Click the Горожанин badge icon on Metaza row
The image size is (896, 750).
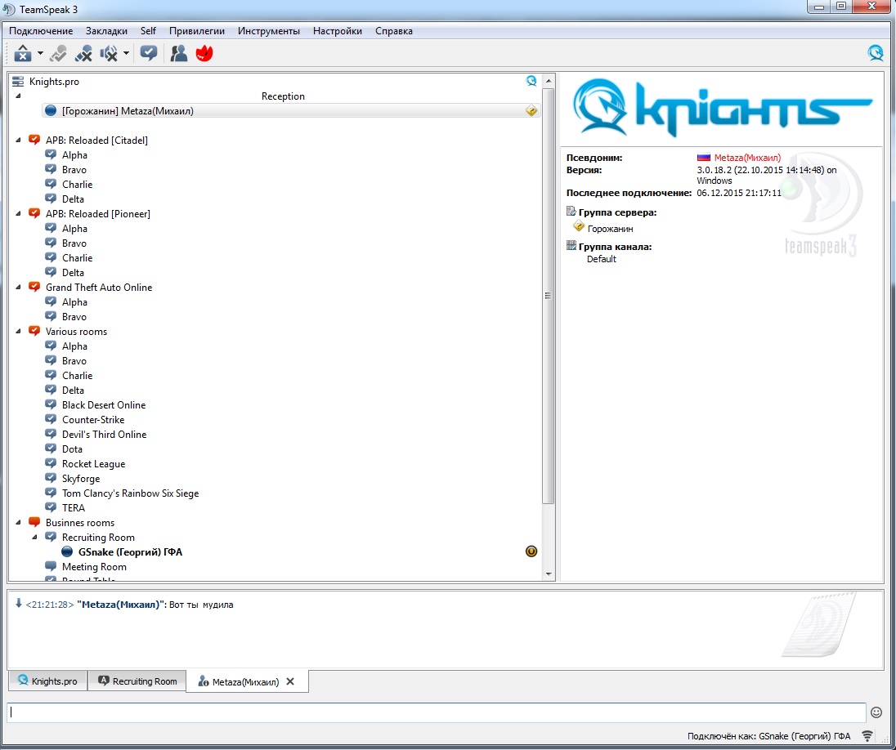click(531, 110)
